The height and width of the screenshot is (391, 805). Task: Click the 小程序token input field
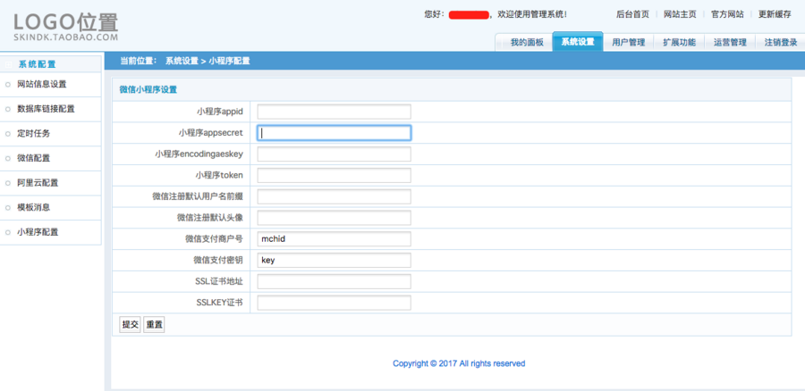335,175
